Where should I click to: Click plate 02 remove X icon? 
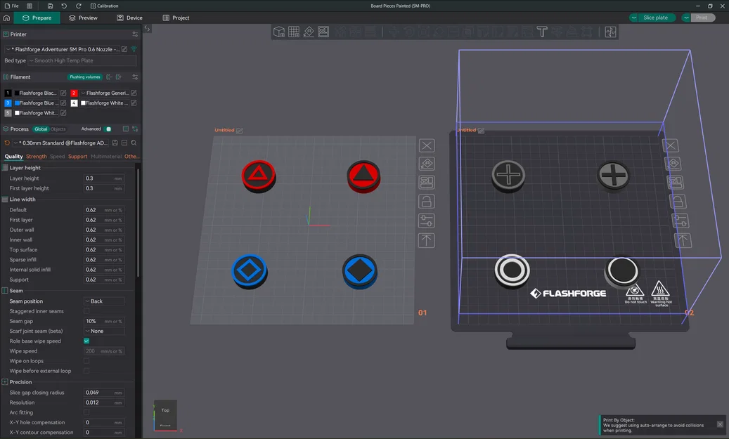[671, 145]
